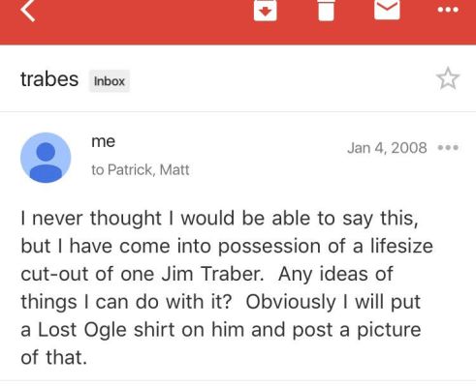Tap the 'trabes' subject title
The image size is (476, 387).
point(49,79)
